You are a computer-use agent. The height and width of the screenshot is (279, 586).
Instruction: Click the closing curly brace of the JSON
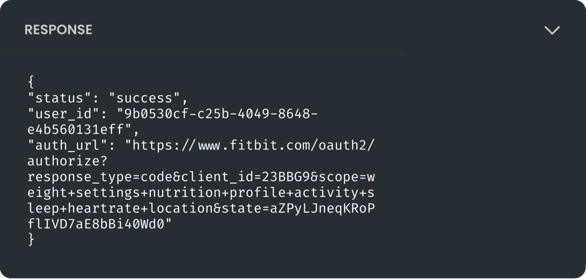click(31, 239)
